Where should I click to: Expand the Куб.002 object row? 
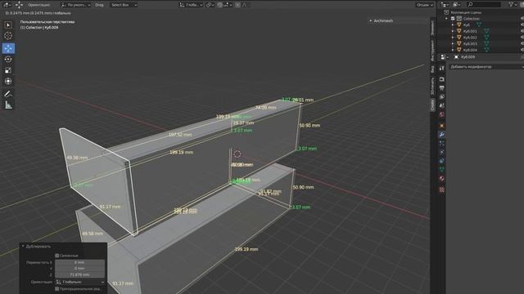[x=453, y=38]
